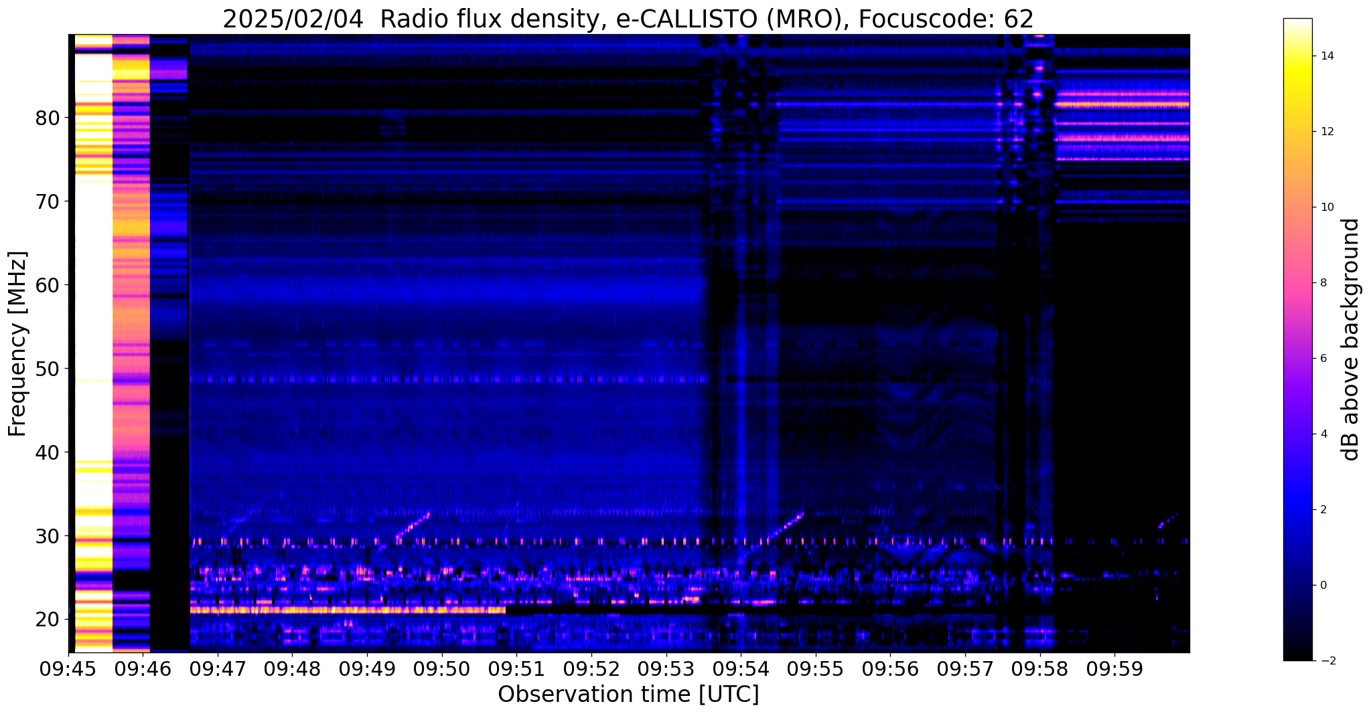Viewport: 1371px width, 714px height.
Task: Click the 09:47 time tick label
Action: pos(218,668)
